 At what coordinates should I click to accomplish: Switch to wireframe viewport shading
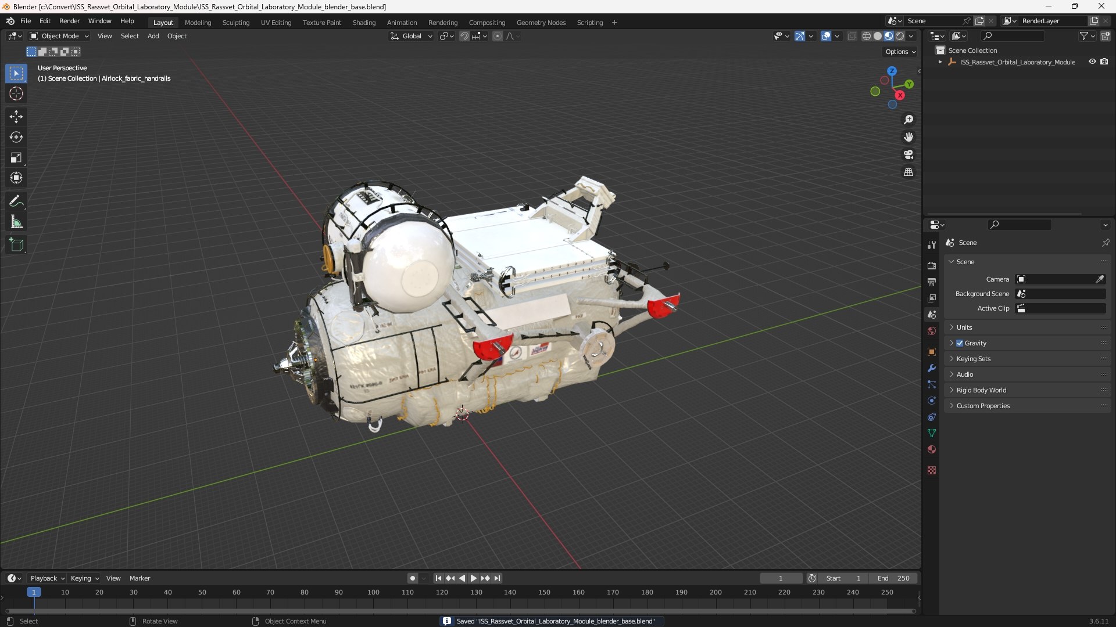coord(867,36)
